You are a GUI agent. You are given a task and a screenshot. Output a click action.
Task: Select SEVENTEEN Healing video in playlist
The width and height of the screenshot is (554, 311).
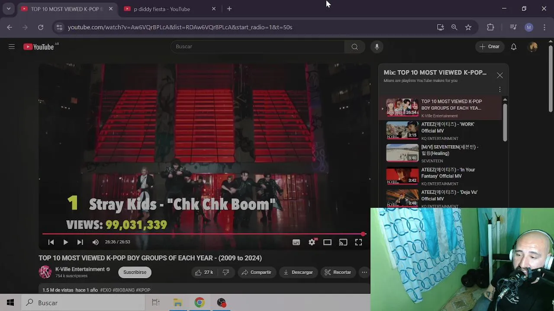coord(441,153)
